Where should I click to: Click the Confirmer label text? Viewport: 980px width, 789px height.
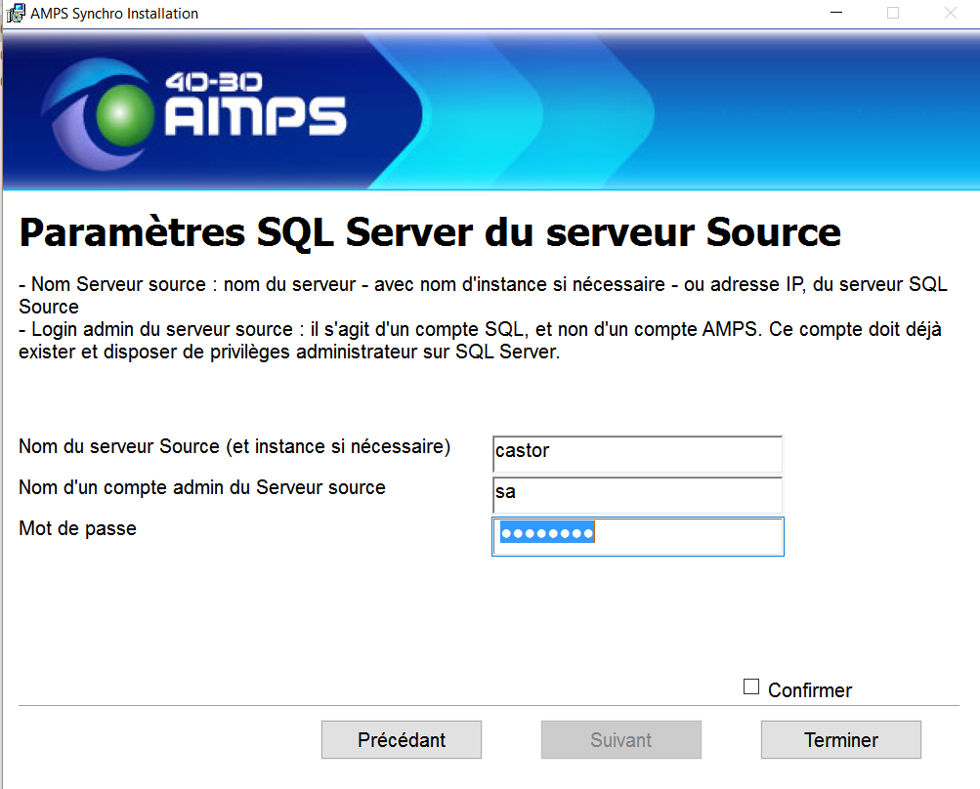pyautogui.click(x=810, y=690)
